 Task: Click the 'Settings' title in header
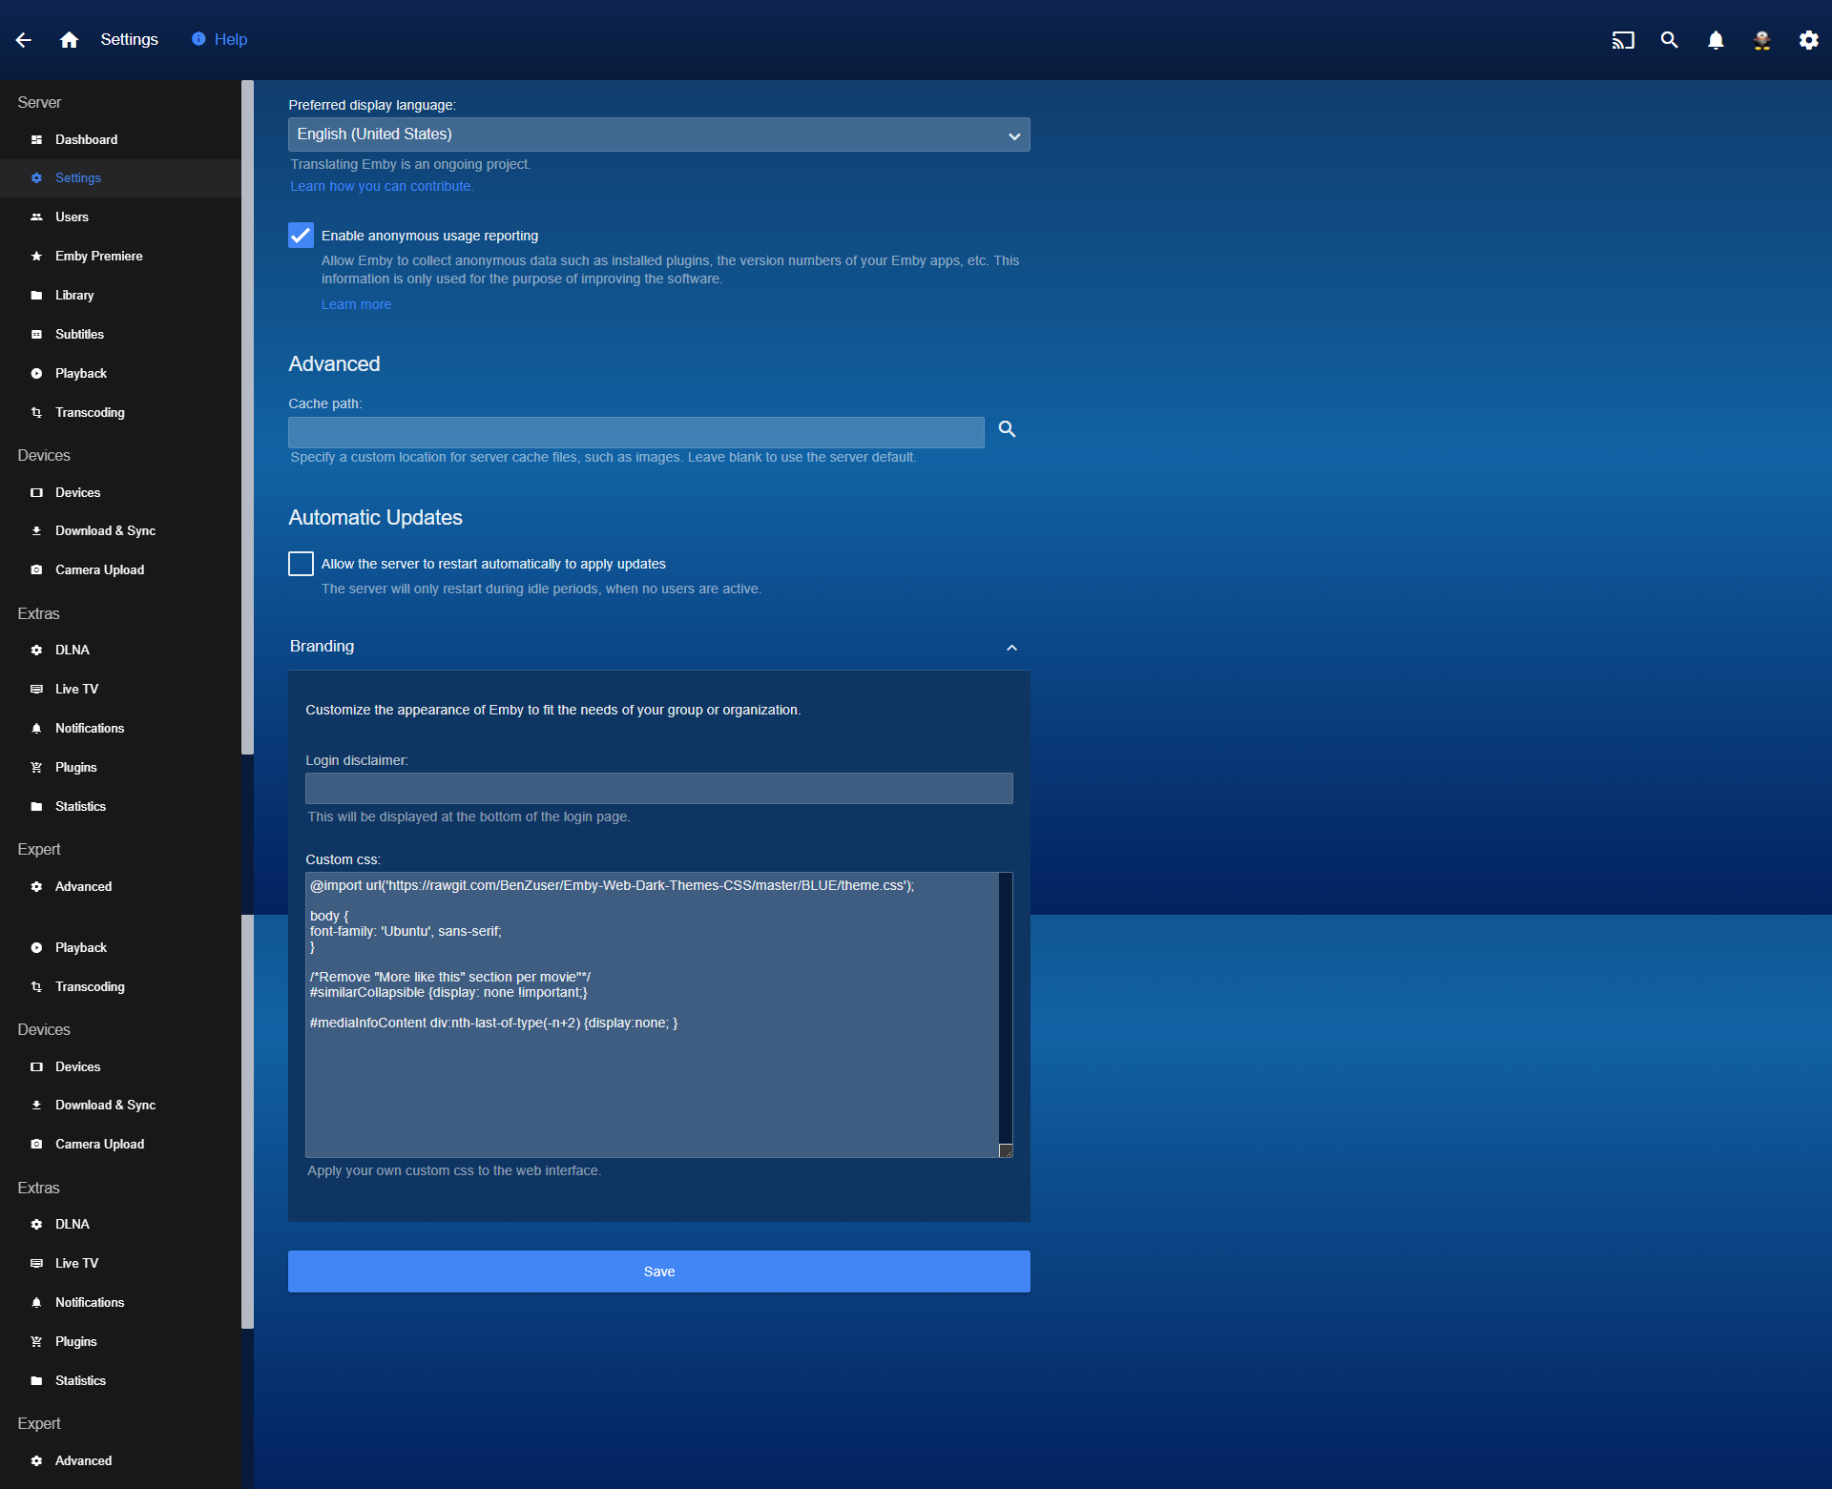pos(130,40)
